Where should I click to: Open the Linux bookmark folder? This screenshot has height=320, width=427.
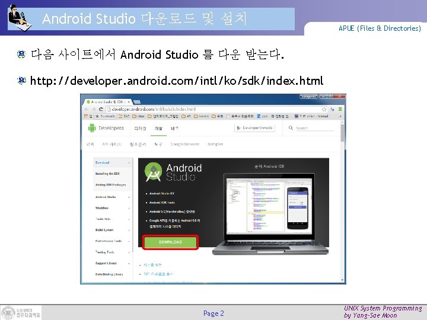138,116
